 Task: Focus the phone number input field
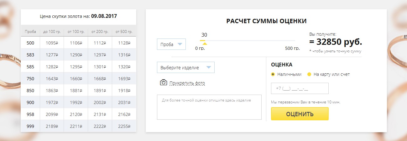pos(300,88)
